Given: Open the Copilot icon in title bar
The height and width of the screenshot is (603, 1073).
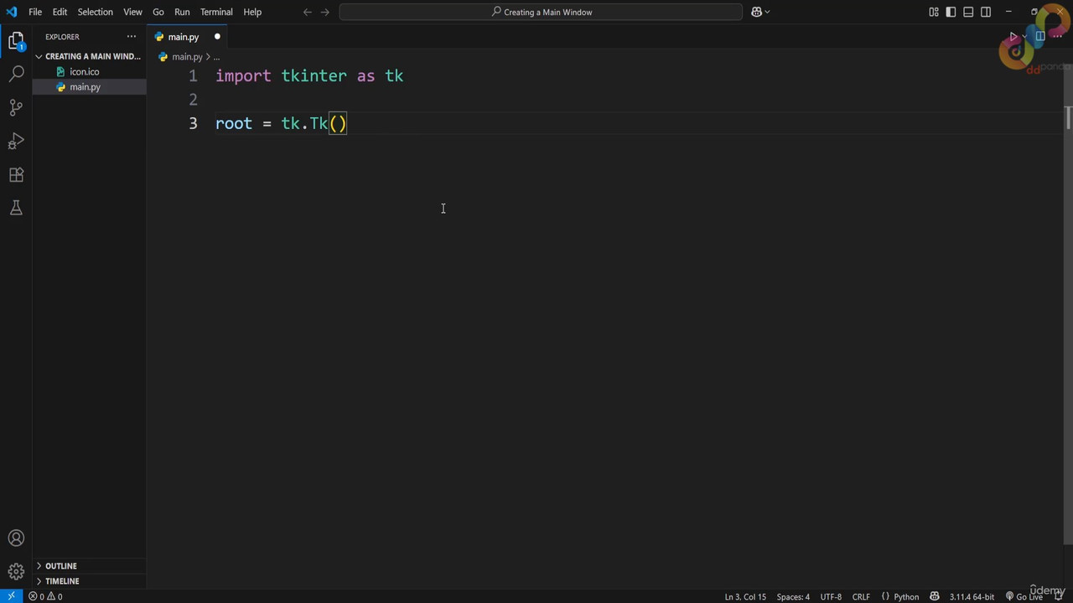Looking at the screenshot, I should point(756,12).
